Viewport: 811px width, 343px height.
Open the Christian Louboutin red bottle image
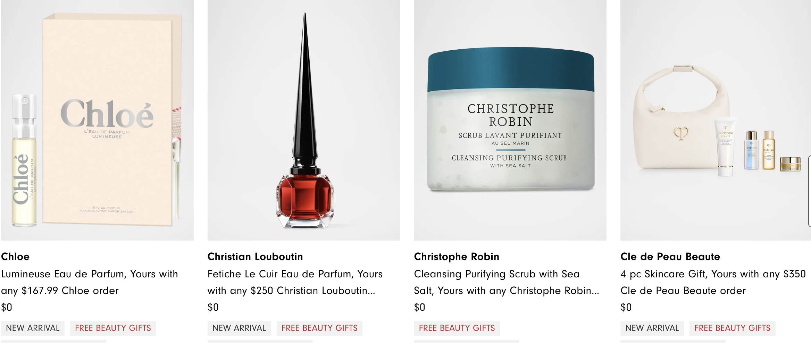click(x=304, y=120)
